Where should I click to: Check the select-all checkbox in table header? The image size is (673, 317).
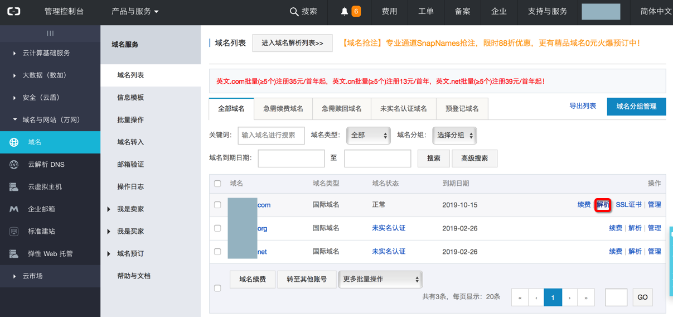217,184
